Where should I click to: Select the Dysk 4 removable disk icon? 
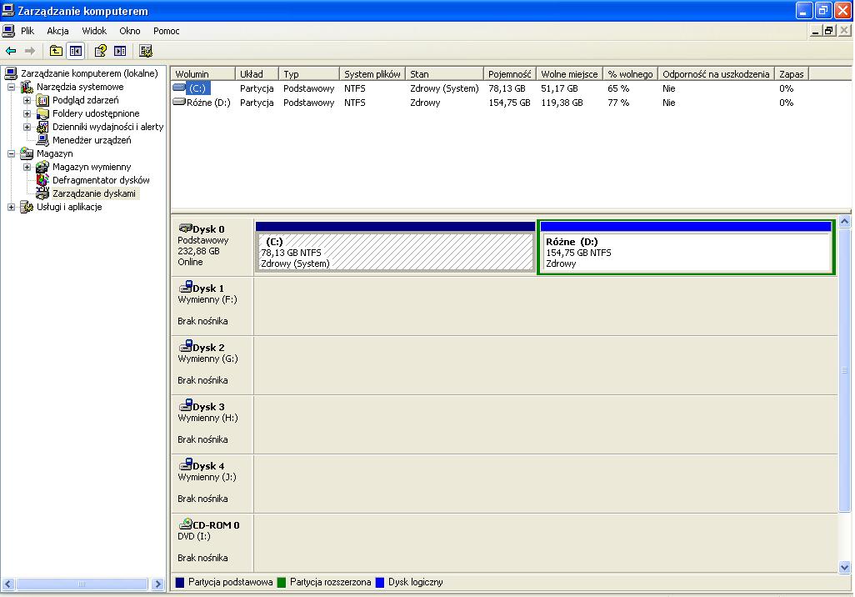(x=185, y=464)
